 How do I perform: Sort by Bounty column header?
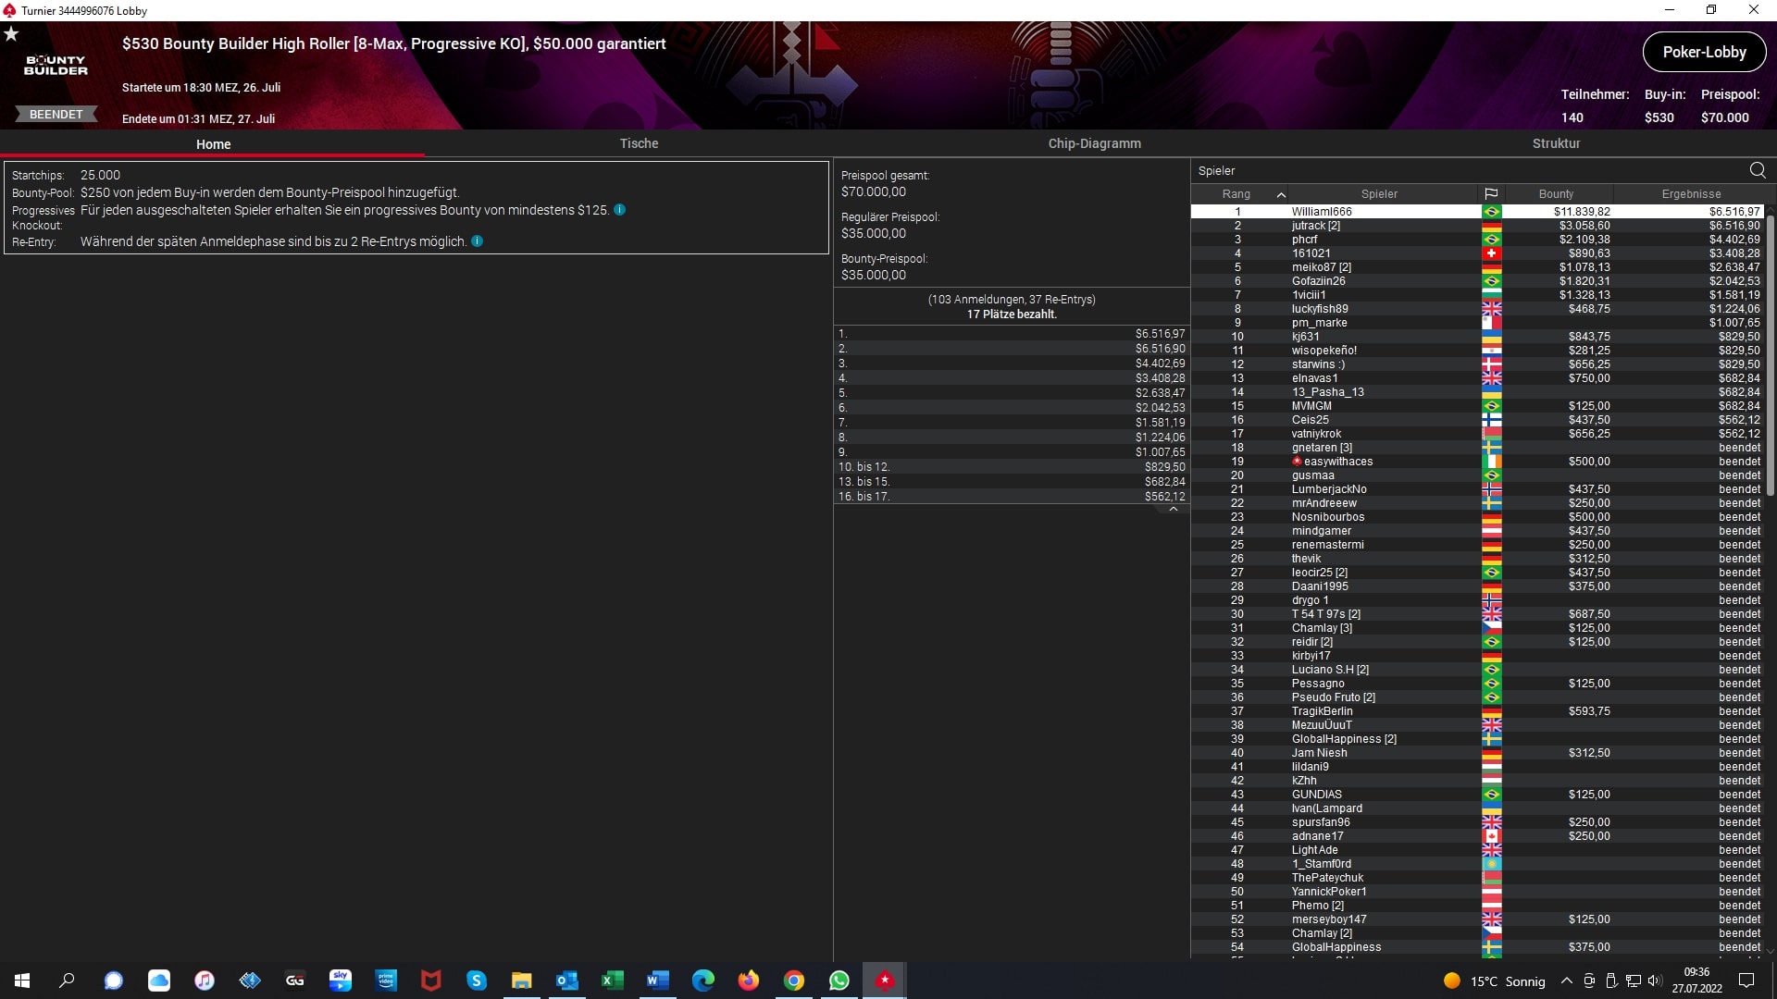1556,194
